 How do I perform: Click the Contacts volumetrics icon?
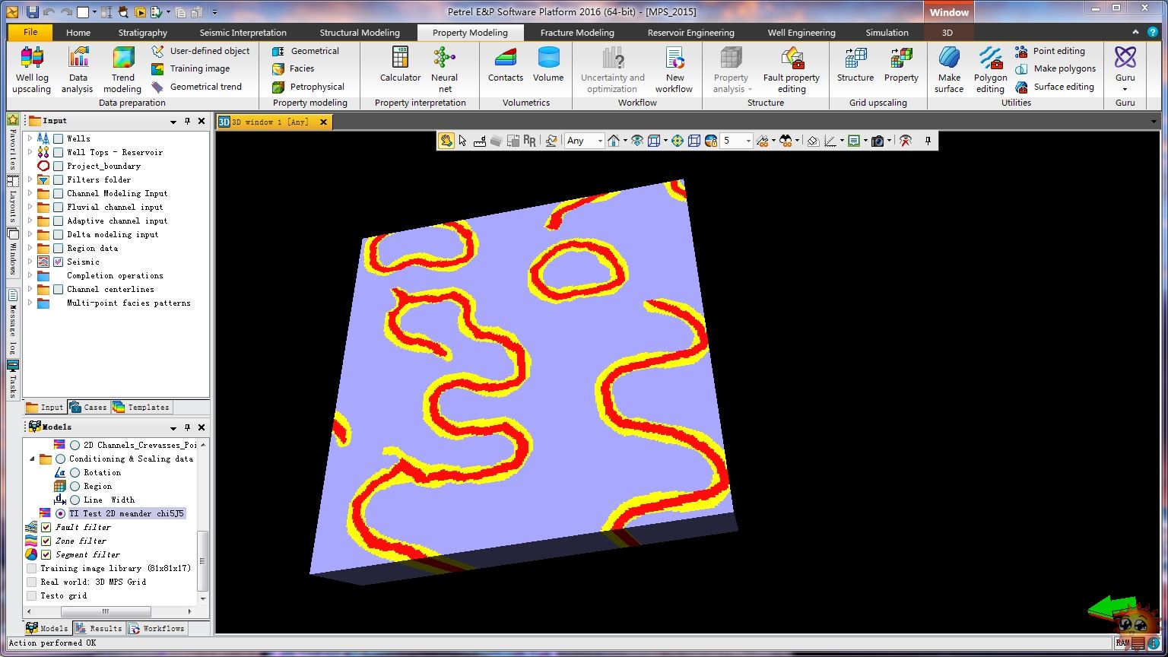(x=506, y=65)
